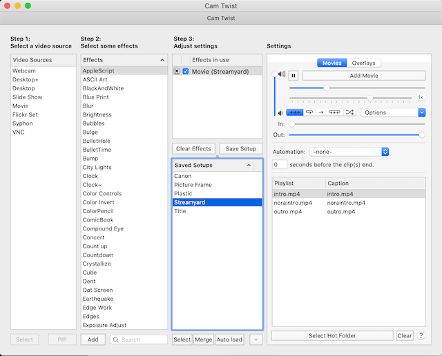Click the minus button to delete setup

point(256,339)
